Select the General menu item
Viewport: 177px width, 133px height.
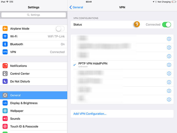point(34,95)
